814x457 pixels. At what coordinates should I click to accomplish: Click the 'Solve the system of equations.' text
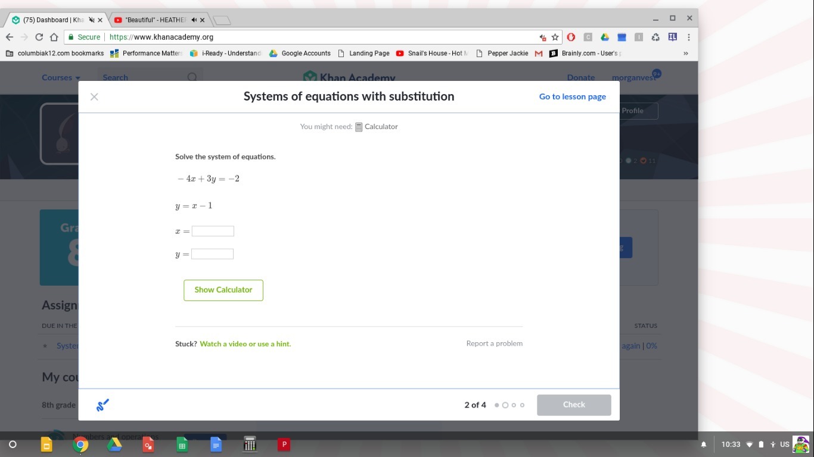click(225, 157)
